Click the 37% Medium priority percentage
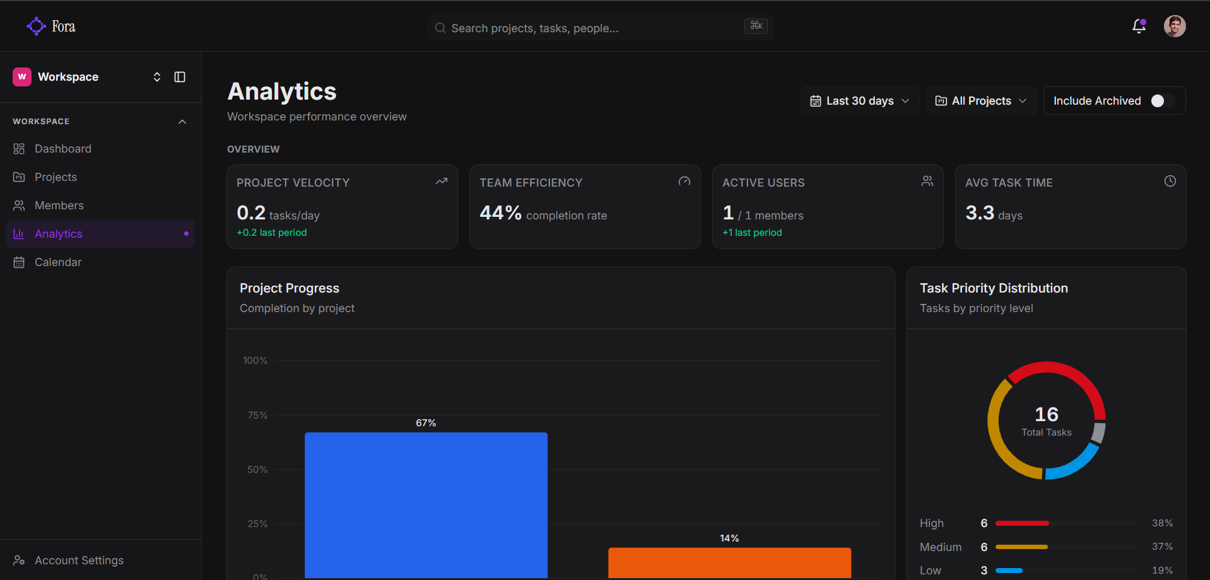Image resolution: width=1210 pixels, height=580 pixels. [x=1162, y=547]
